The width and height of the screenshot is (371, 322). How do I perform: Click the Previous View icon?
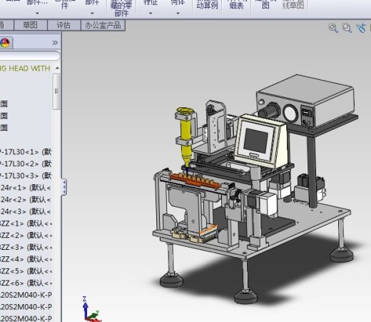(x=361, y=28)
